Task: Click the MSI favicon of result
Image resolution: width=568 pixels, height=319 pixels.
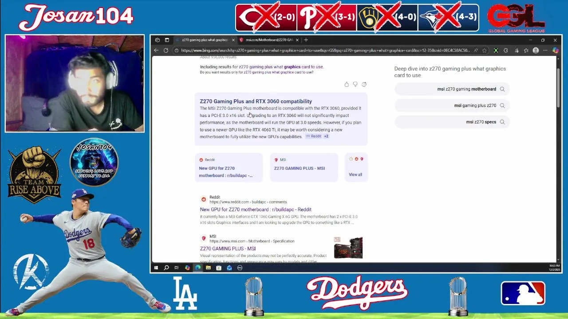Action: point(204,238)
